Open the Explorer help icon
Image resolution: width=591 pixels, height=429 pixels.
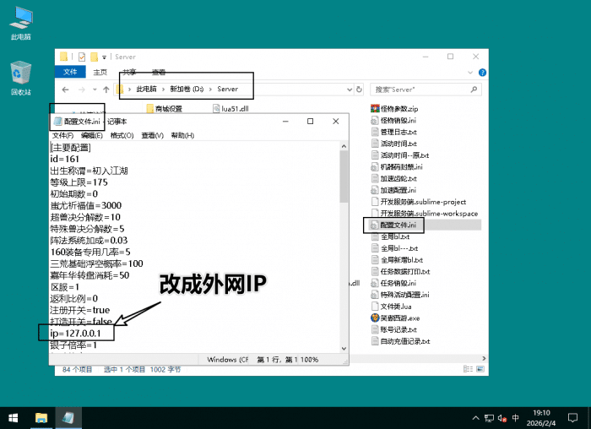482,73
